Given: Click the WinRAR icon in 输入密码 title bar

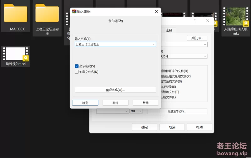Looking at the screenshot, I should pyautogui.click(x=74, y=12).
